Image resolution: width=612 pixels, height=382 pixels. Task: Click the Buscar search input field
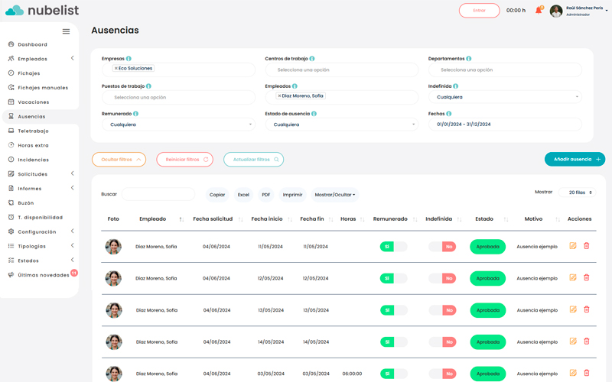158,195
